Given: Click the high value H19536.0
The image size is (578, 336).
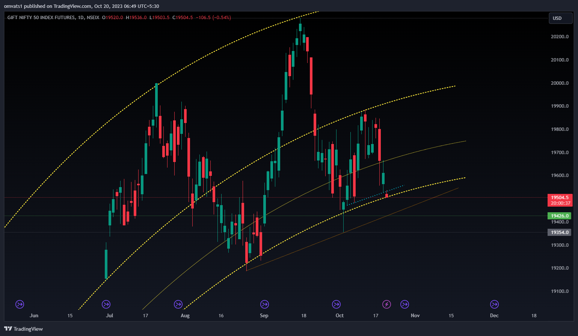Looking at the screenshot, I should 136,18.
